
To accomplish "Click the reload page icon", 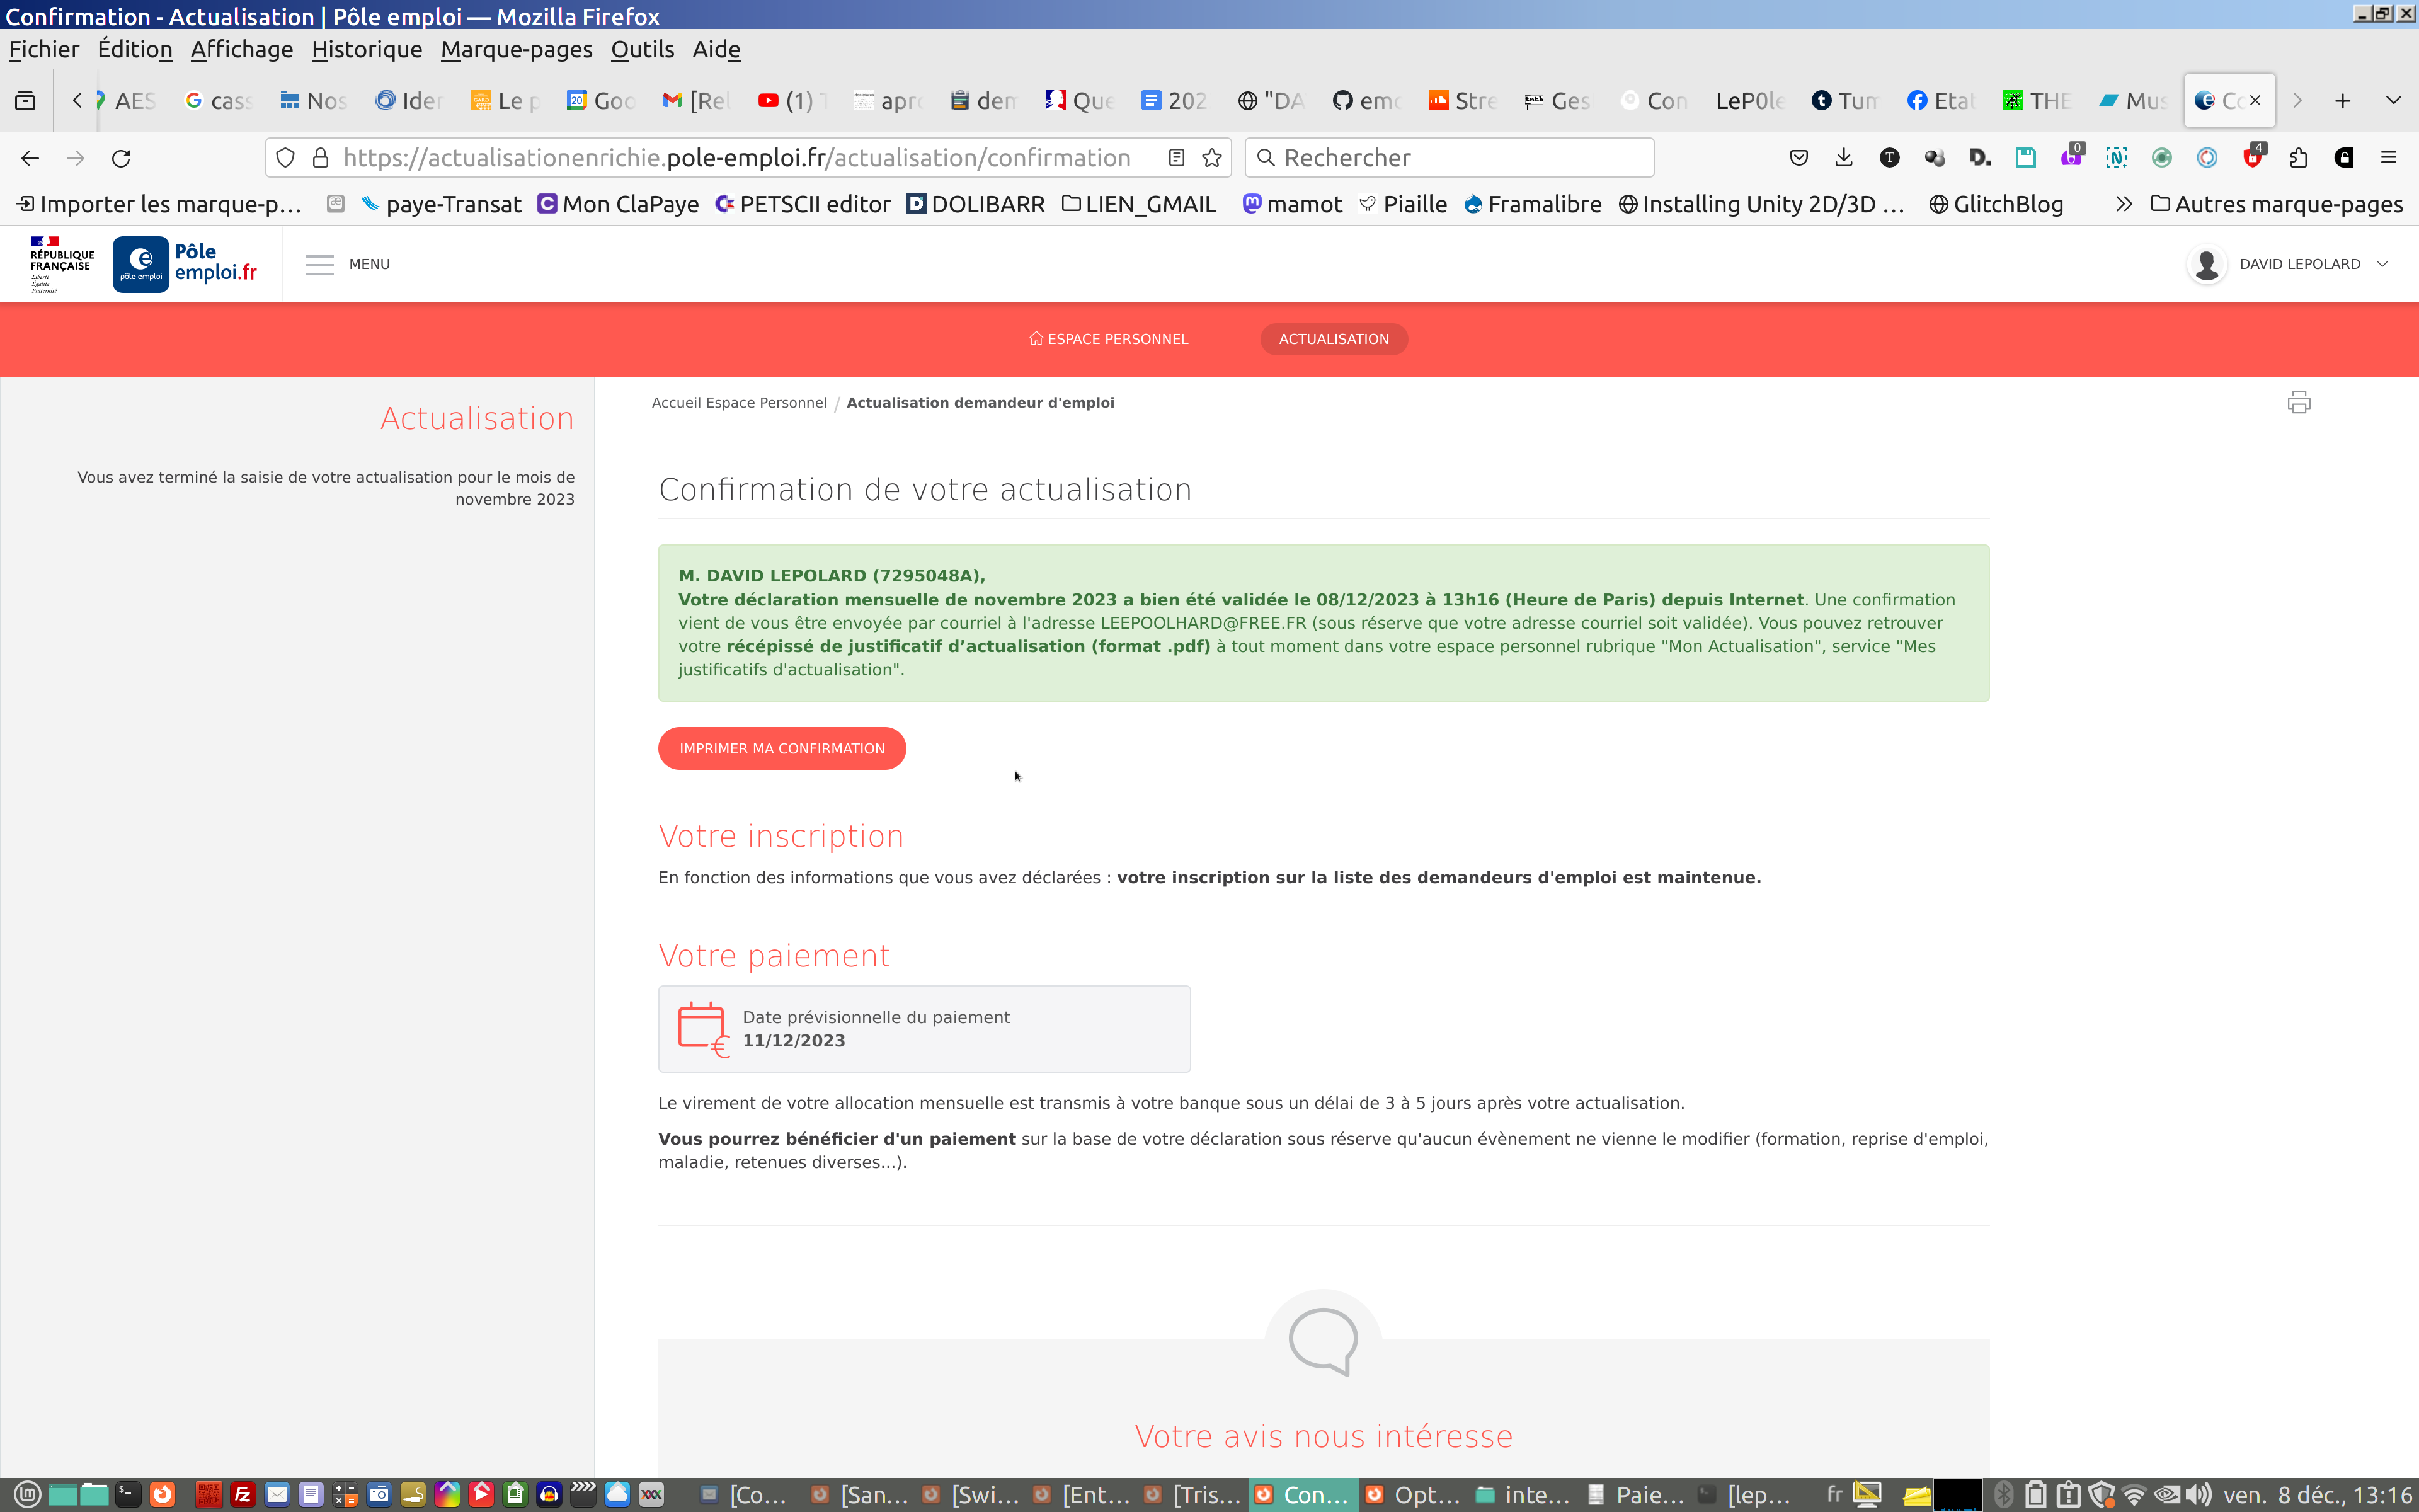I will pyautogui.click(x=121, y=158).
